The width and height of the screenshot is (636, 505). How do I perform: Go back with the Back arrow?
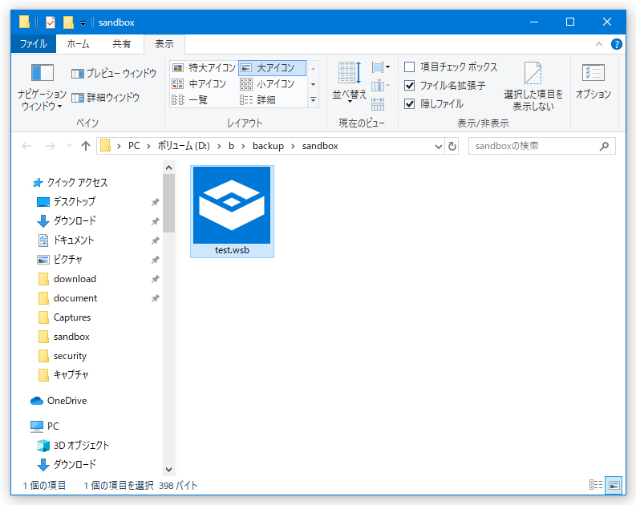click(x=26, y=146)
